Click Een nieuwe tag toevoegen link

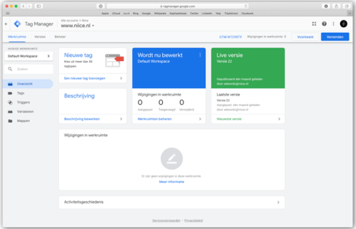(x=85, y=78)
